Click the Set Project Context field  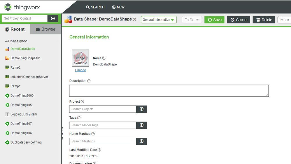pos(25,18)
